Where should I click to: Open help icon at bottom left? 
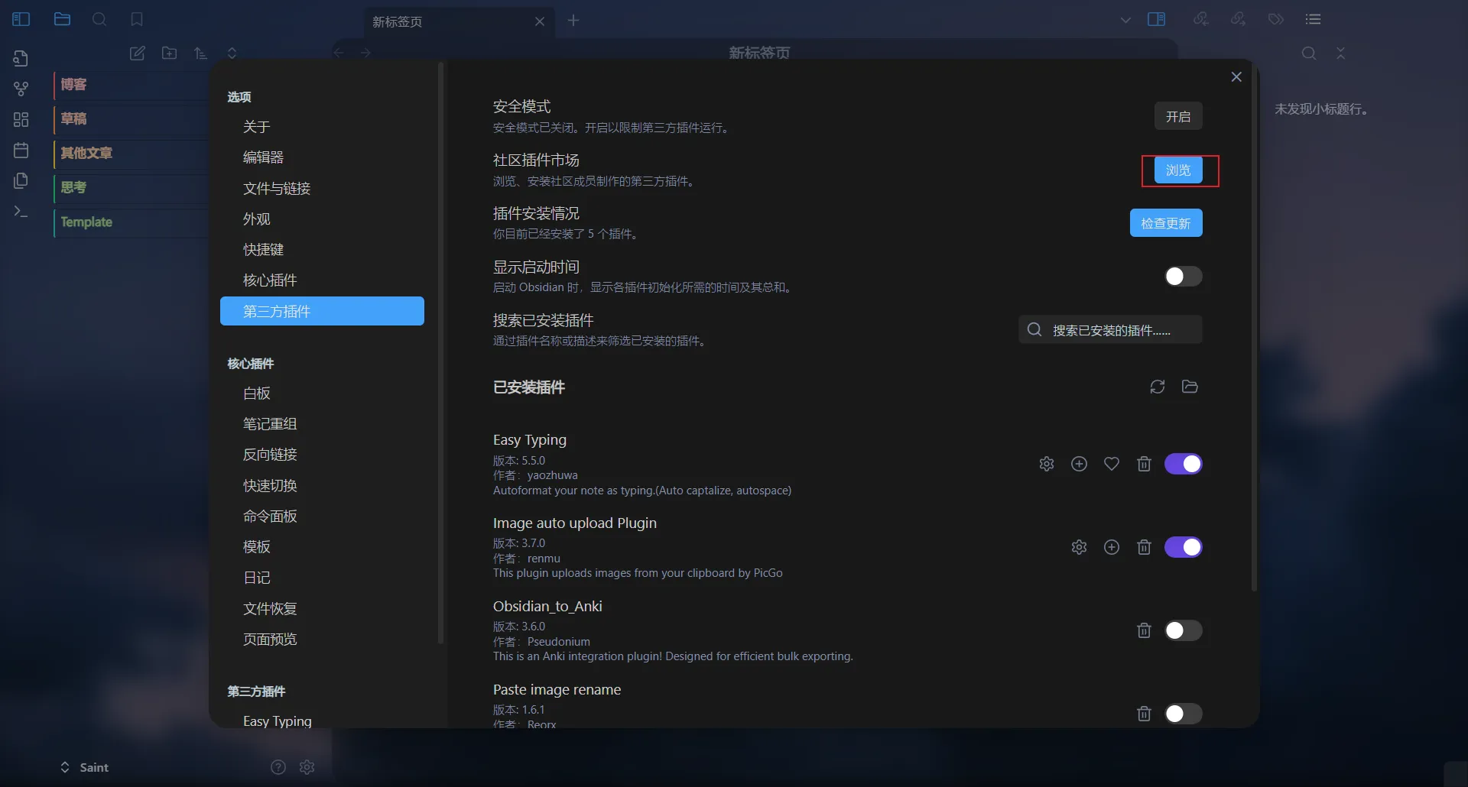[x=278, y=767]
